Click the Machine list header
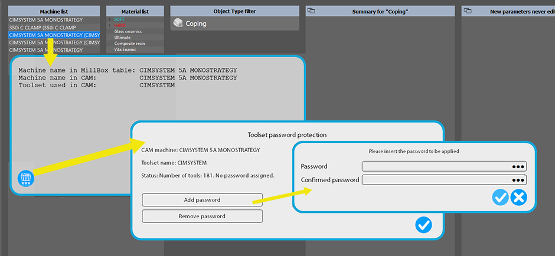 (x=54, y=11)
